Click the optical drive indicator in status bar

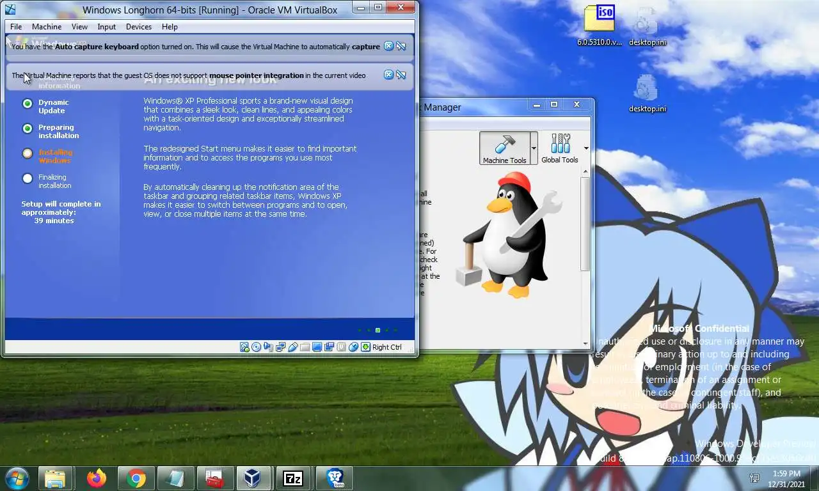[256, 347]
